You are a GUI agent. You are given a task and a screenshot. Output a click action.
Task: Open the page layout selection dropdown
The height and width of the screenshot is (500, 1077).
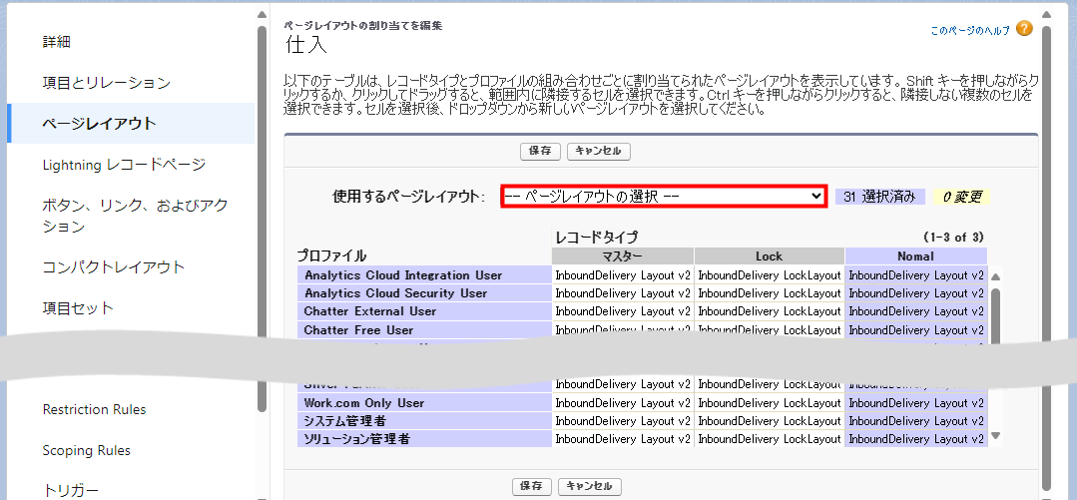pos(663,197)
